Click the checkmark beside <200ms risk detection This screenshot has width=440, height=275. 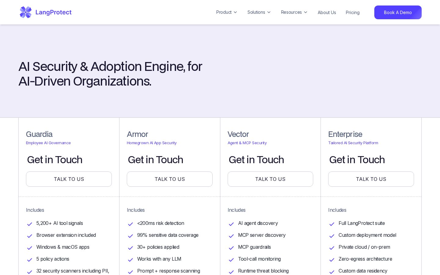[130, 224]
